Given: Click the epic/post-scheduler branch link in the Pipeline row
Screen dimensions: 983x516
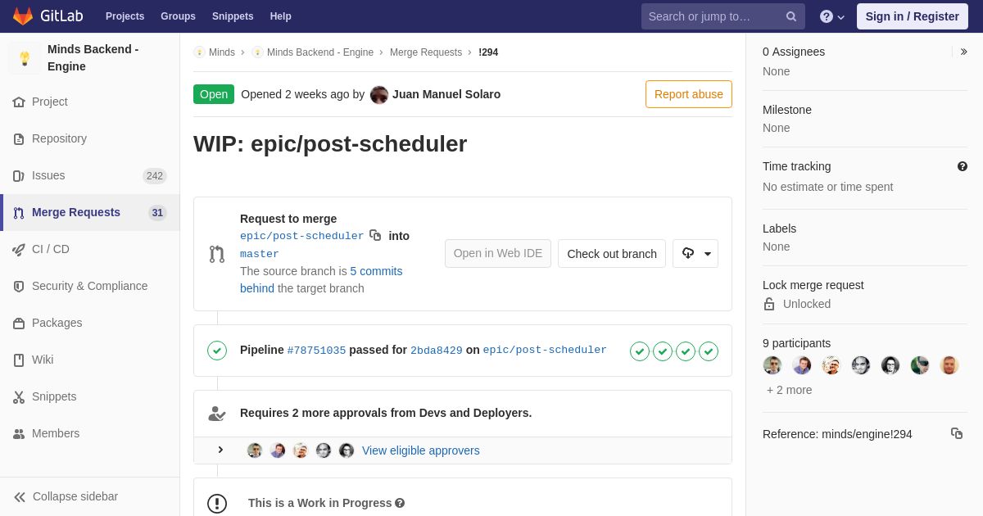Looking at the screenshot, I should 545,351.
